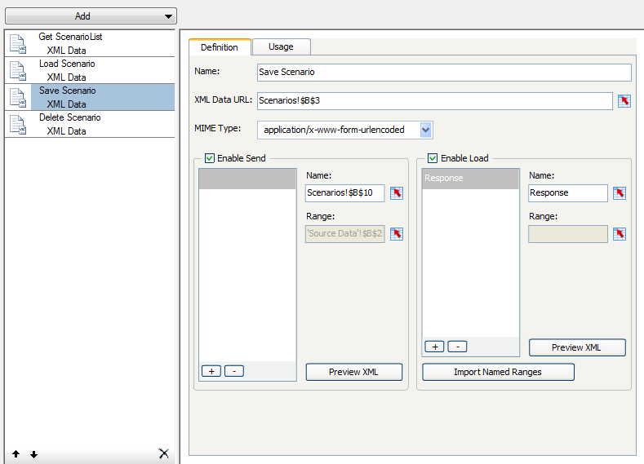Click the Send Range field 'Source Data'!$B$2
The height and width of the screenshot is (464, 644).
coord(344,233)
